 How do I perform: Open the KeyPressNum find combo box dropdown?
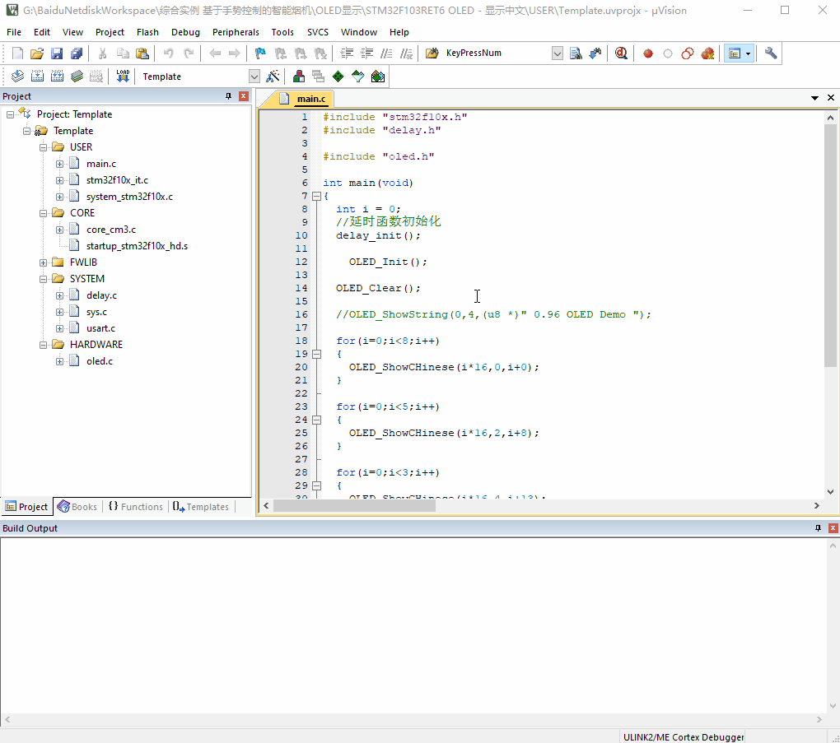pyautogui.click(x=558, y=53)
